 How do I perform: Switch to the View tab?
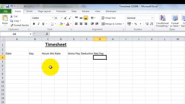tap(98, 11)
